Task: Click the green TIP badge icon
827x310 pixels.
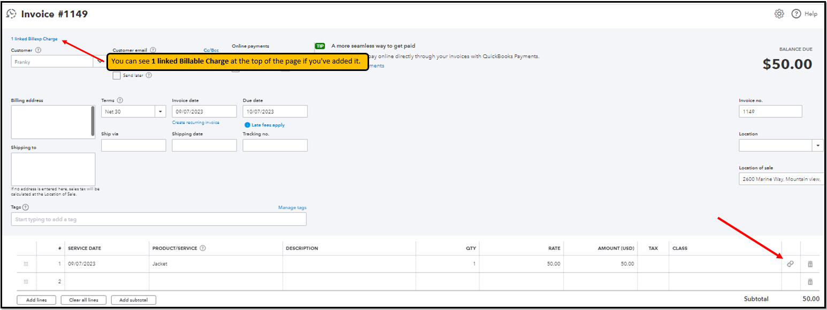Action: (x=320, y=46)
